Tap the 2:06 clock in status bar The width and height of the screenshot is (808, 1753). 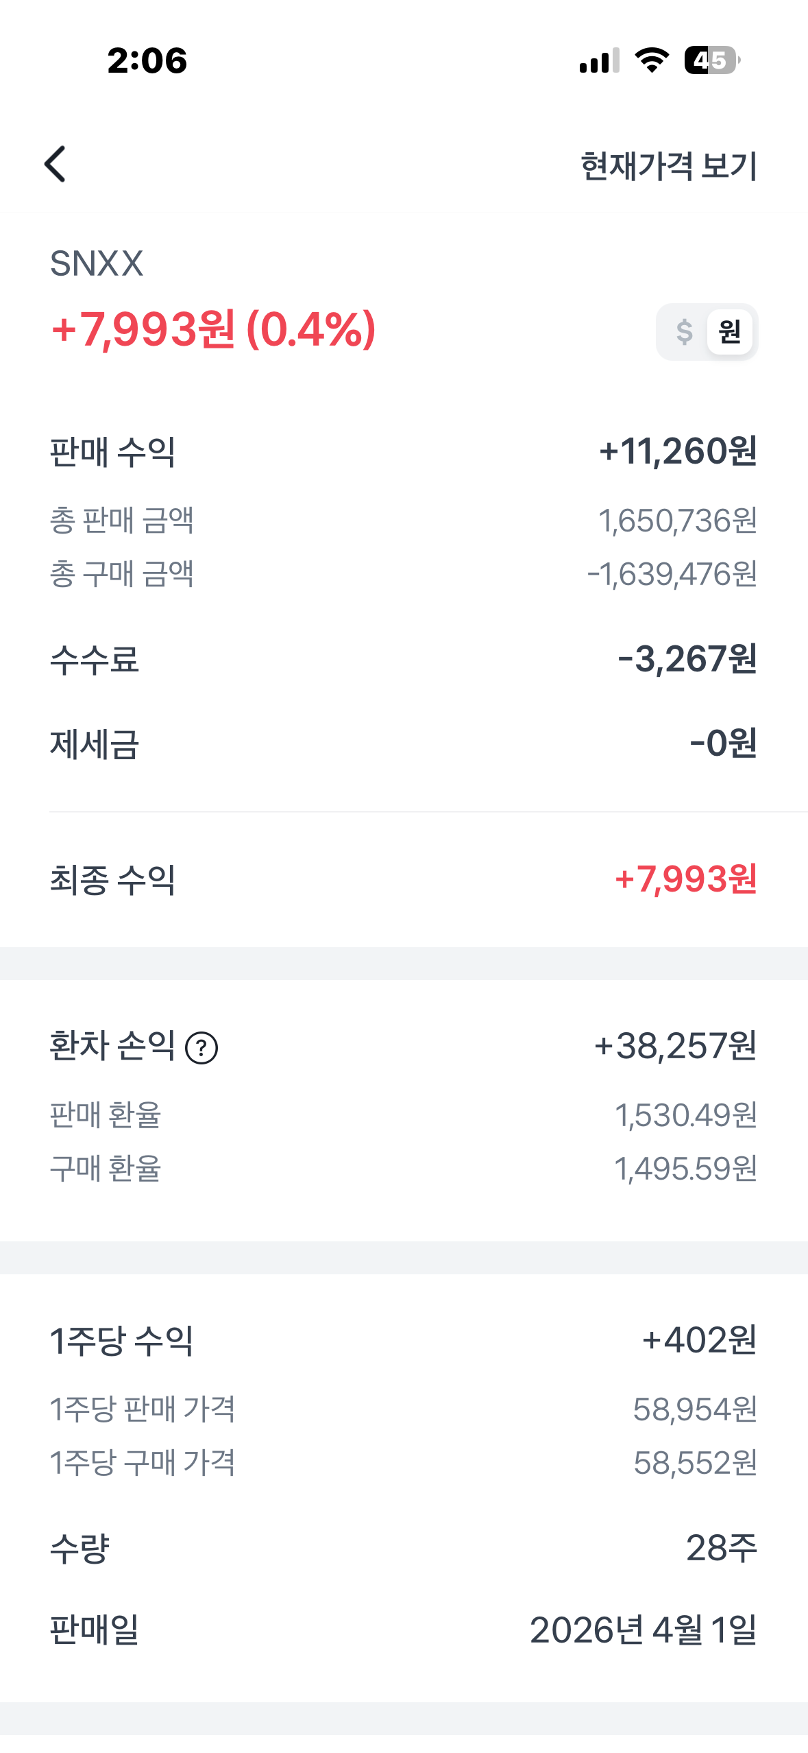(x=147, y=60)
